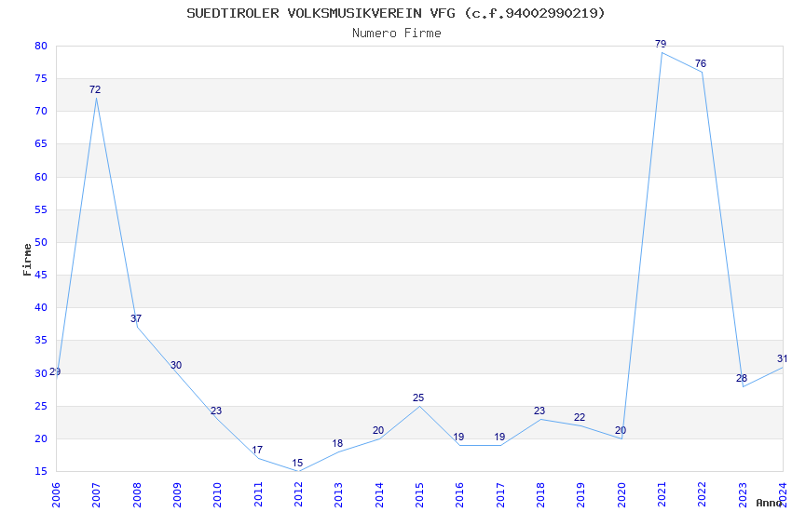Select the data label 79 at 2021 peak
This screenshot has width=792, height=512.
pyautogui.click(x=661, y=44)
